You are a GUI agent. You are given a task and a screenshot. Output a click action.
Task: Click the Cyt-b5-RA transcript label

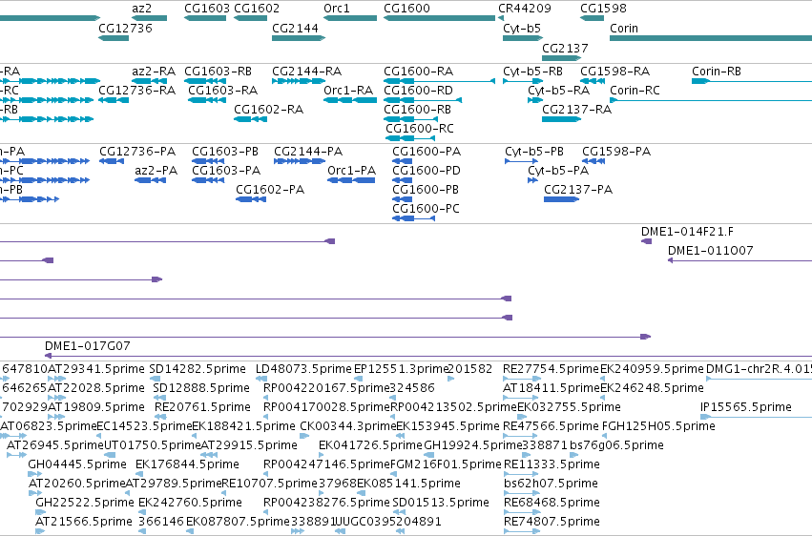pos(559,91)
